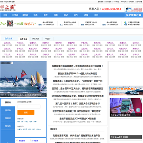Open the 山西大队 team link
143x143 pixels.
[x=7, y=49]
